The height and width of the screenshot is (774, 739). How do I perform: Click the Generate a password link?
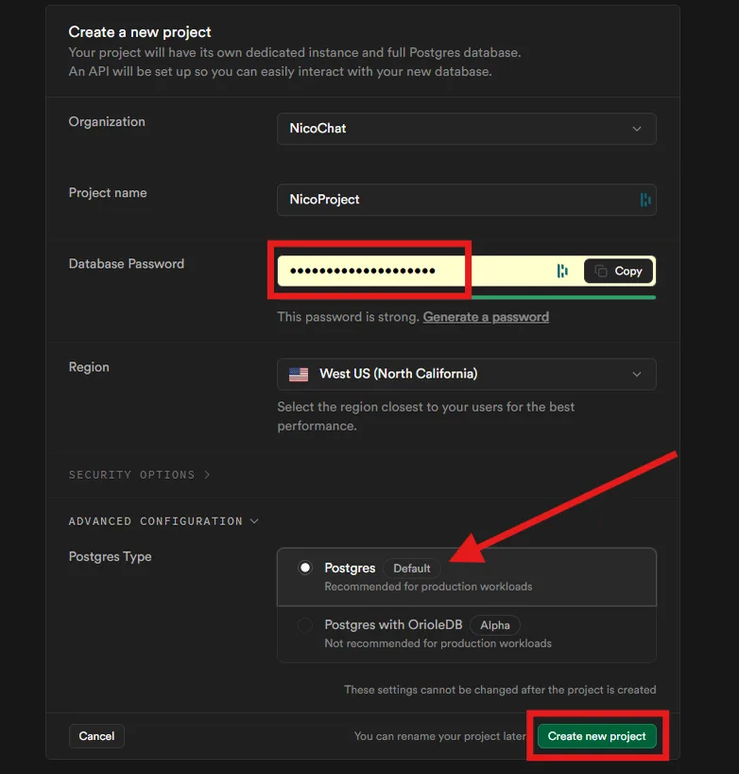[x=486, y=317]
